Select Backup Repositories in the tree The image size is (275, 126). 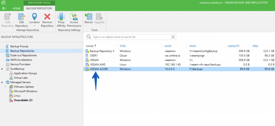point(22,51)
